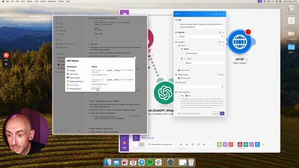Viewport: 299px width, 168px height.
Task: Click the green Flow control tools icon
Action: (219, 144)
